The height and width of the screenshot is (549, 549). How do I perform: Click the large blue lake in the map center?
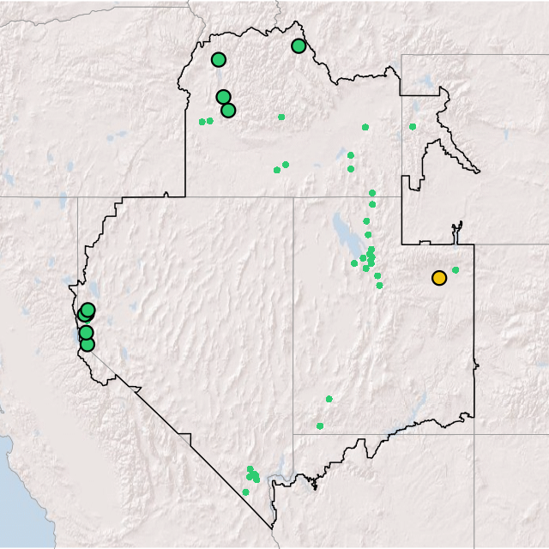click(x=343, y=232)
